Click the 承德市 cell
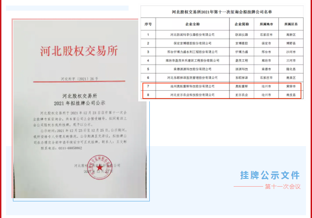 tap(266, 69)
